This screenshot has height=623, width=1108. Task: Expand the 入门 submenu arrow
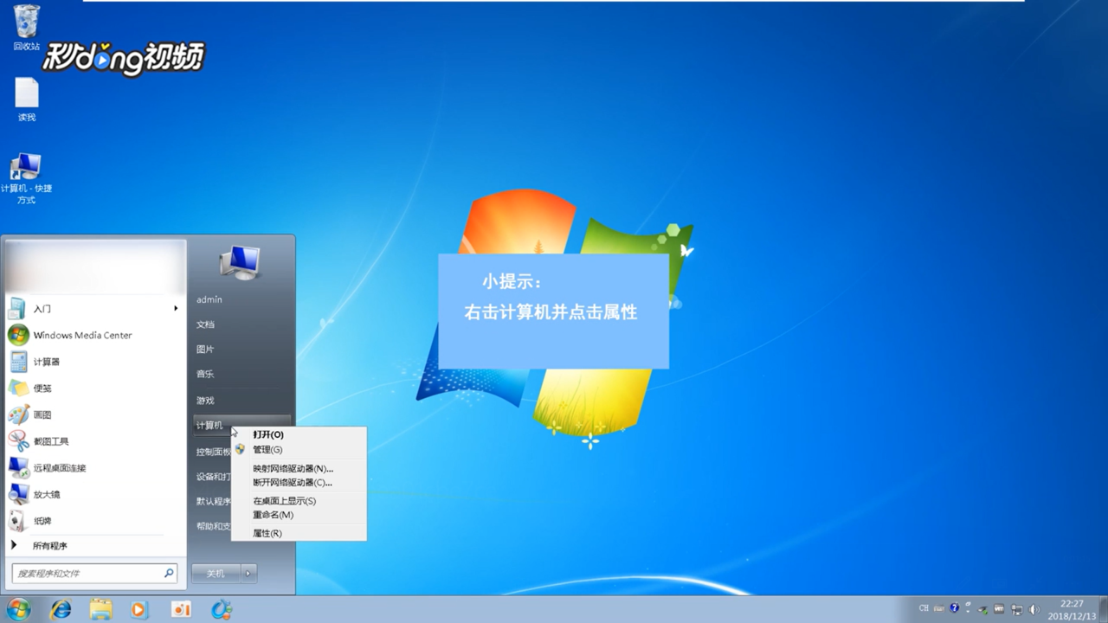point(175,308)
